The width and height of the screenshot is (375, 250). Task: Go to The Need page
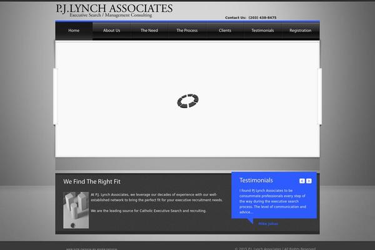pos(149,31)
